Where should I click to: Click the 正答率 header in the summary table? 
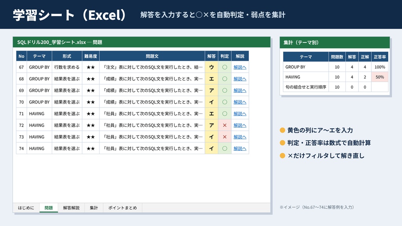[x=380, y=57]
